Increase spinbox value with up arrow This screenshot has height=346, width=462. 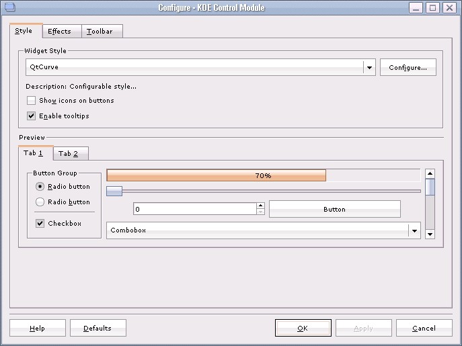[x=260, y=206]
